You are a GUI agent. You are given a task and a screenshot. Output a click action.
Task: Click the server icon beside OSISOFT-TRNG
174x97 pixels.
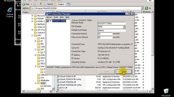click(50, 21)
